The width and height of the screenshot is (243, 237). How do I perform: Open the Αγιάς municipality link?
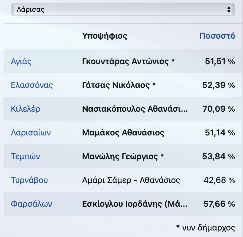click(x=21, y=61)
